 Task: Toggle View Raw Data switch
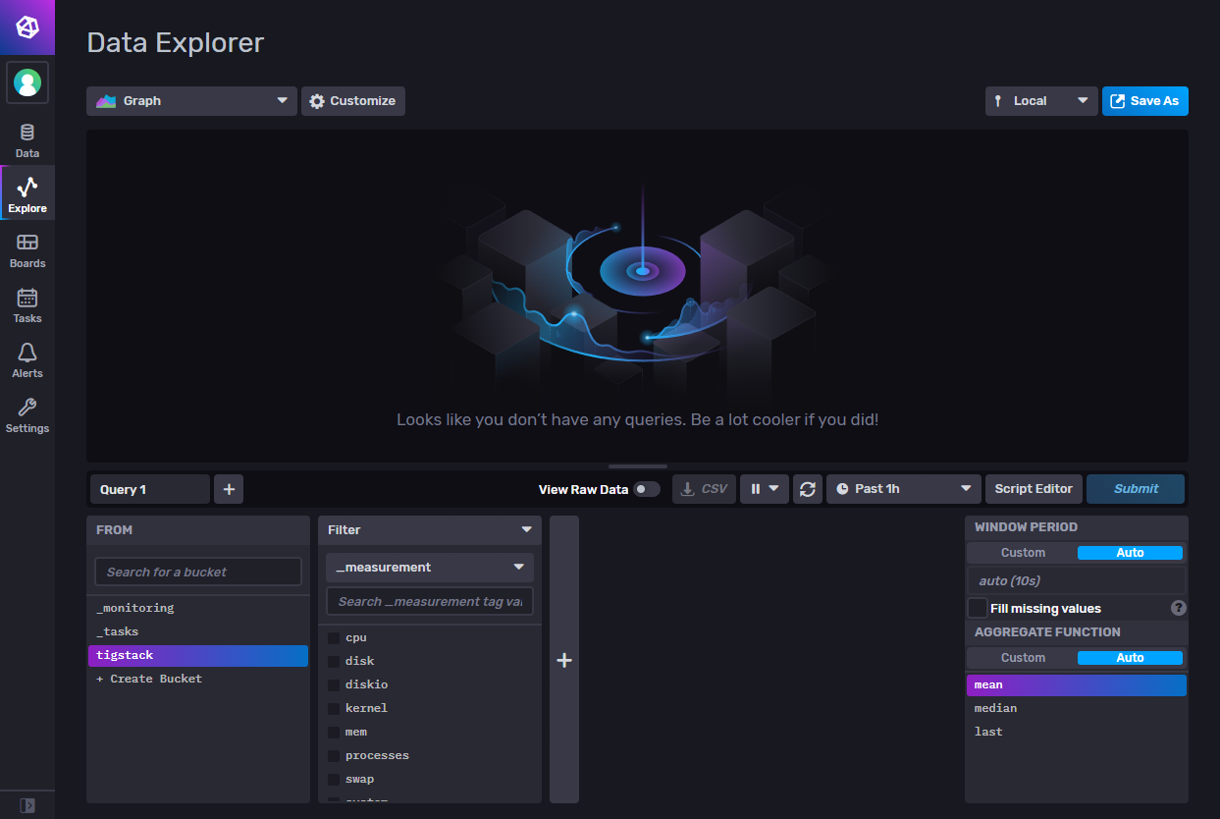[646, 489]
